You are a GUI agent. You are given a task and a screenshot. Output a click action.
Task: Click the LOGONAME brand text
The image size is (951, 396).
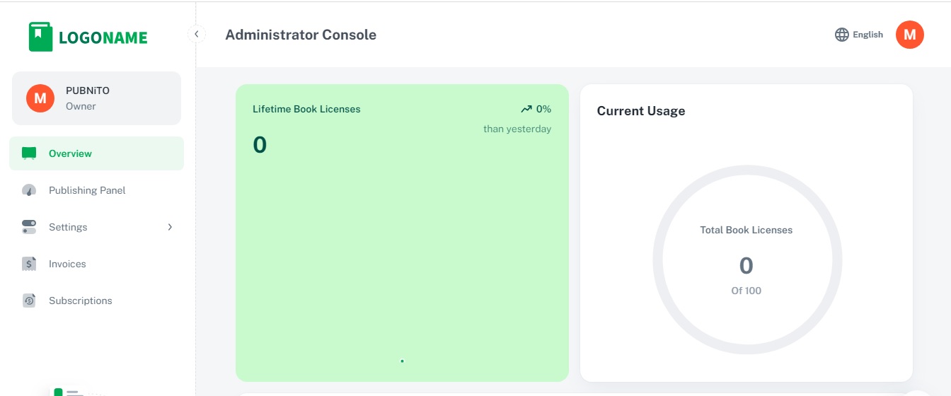click(103, 38)
